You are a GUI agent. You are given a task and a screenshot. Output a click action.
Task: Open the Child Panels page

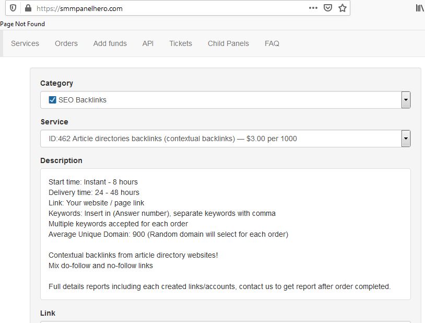click(228, 43)
